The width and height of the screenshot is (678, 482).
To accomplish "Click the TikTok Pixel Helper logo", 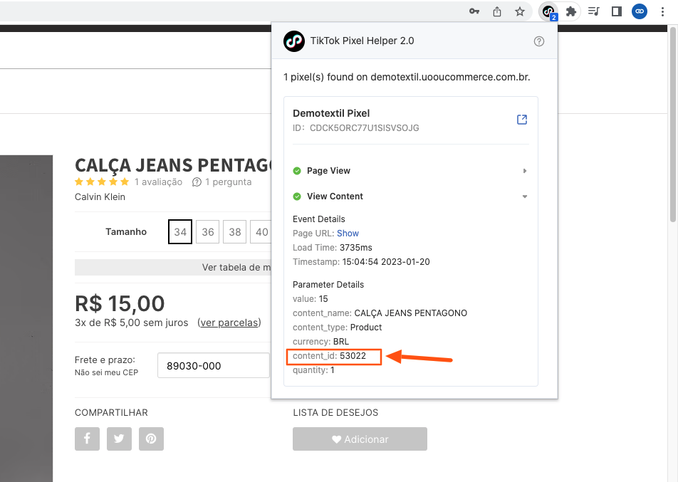I will pos(294,41).
